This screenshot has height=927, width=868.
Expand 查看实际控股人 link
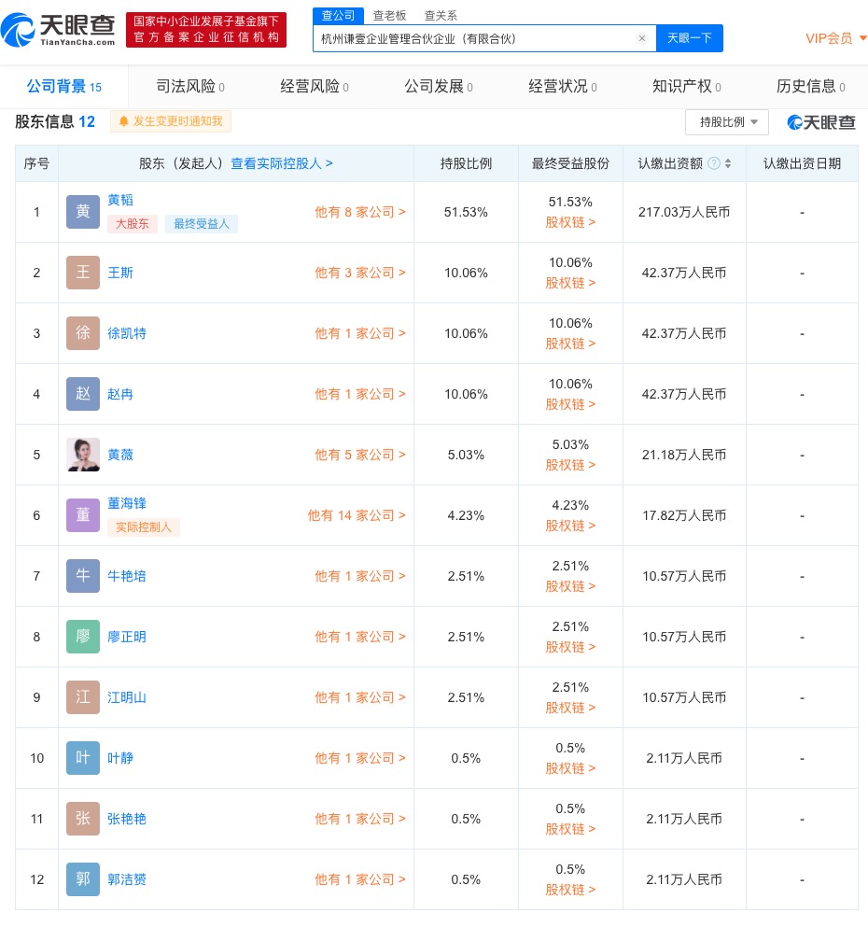(x=282, y=163)
